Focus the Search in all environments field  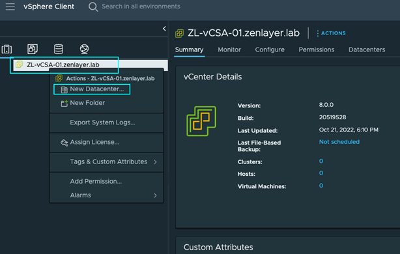141,7
